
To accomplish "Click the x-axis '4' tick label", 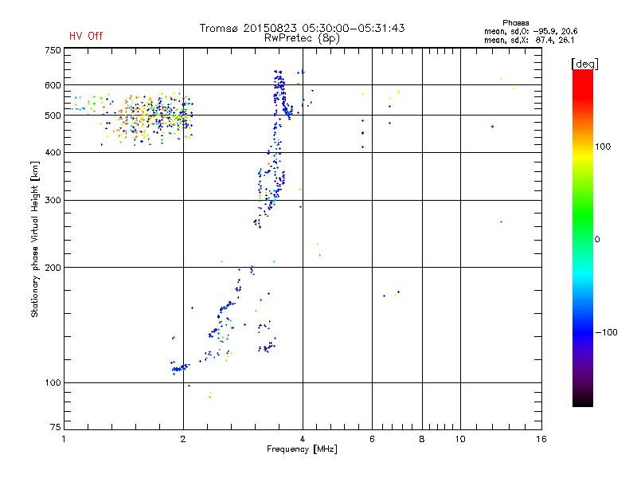I will [x=303, y=439].
